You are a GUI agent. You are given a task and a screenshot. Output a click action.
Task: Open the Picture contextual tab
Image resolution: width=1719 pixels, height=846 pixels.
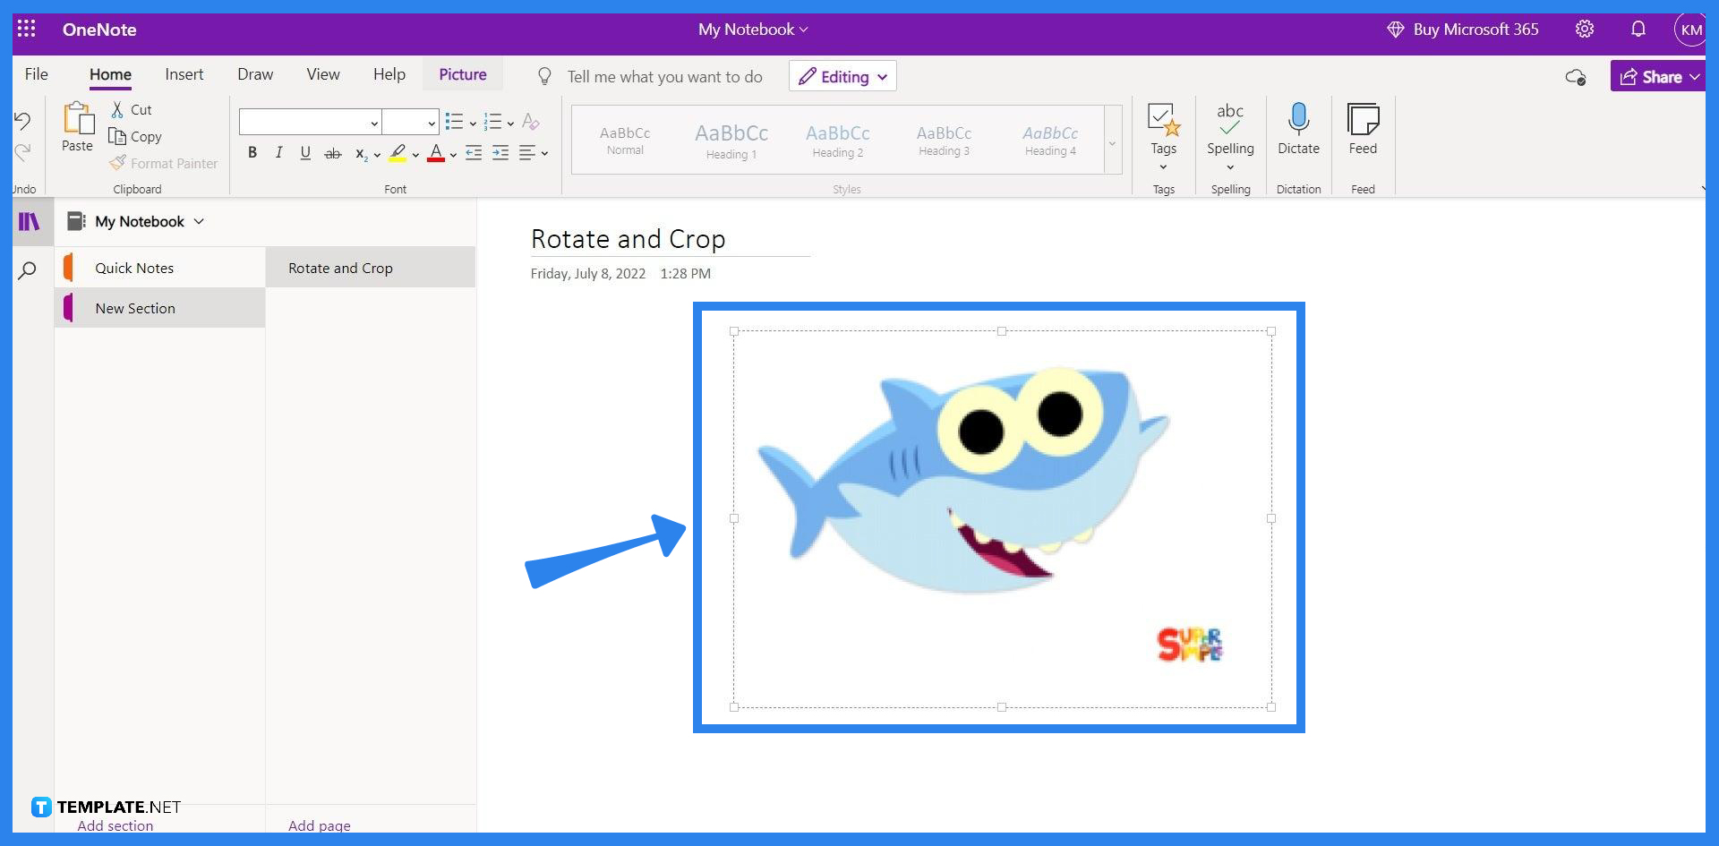pyautogui.click(x=463, y=74)
